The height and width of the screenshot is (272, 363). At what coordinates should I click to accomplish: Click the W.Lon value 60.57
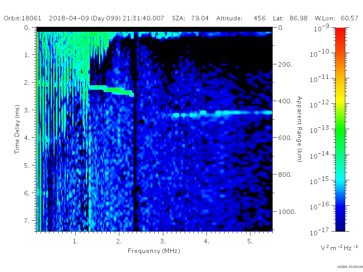(349, 18)
